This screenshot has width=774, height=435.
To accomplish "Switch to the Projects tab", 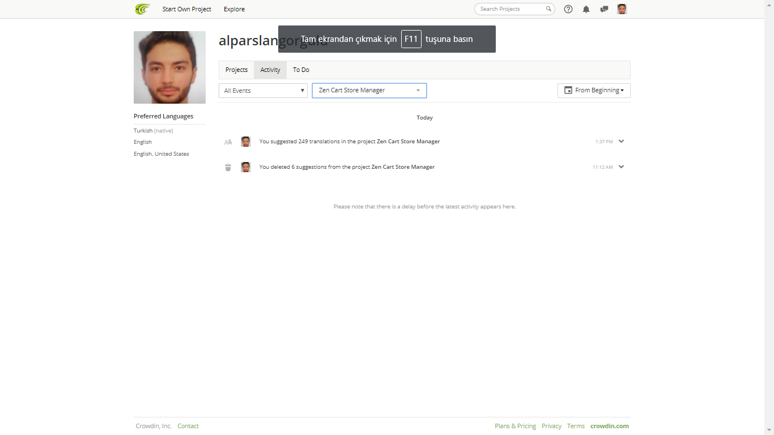I will pyautogui.click(x=236, y=70).
